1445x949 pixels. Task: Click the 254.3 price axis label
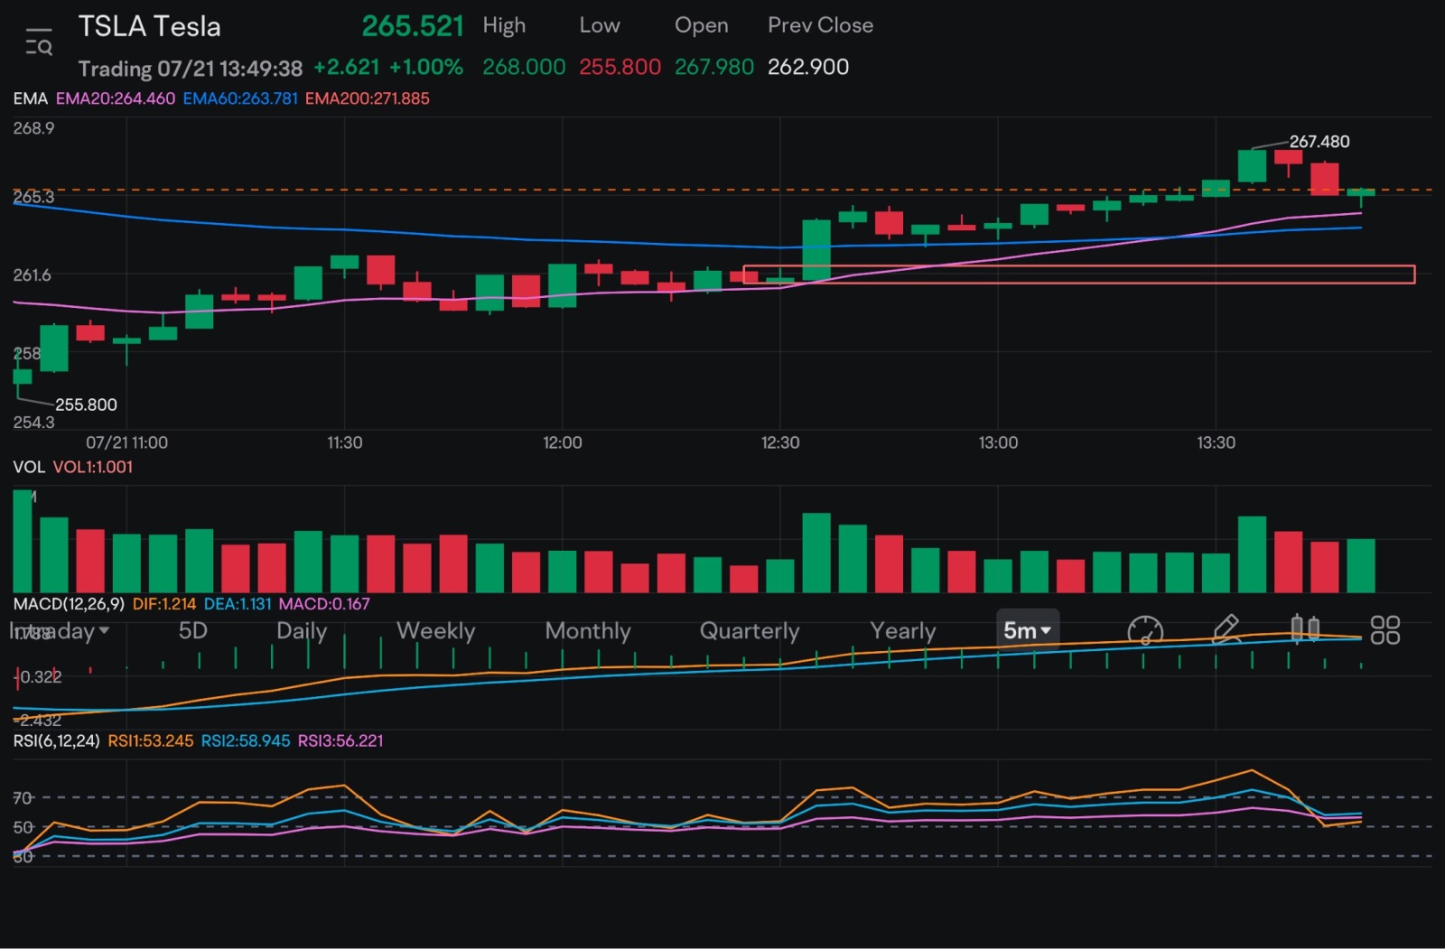(x=33, y=423)
